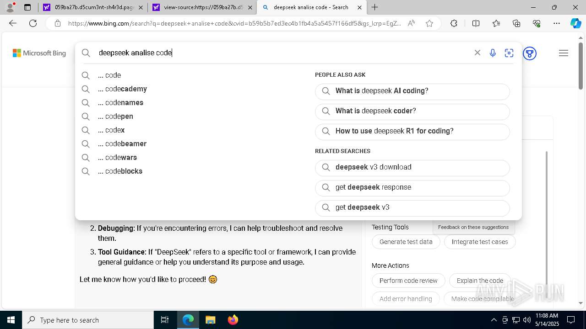Click the Microsoft Bing logo
Image resolution: width=586 pixels, height=329 pixels.
(x=39, y=53)
